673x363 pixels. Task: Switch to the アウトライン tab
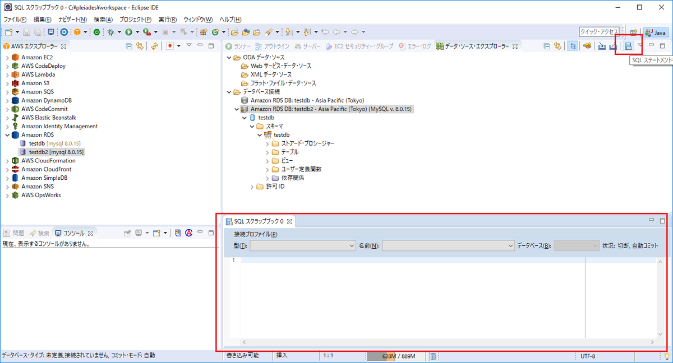[272, 46]
